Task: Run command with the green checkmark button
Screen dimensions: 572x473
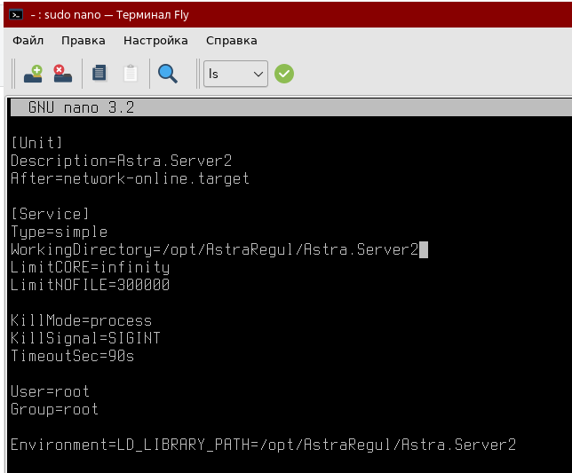Action: point(284,74)
